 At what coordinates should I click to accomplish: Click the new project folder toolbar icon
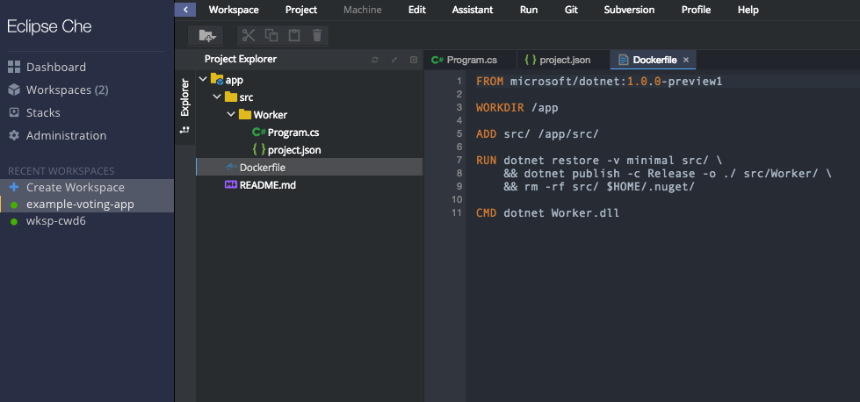point(206,36)
